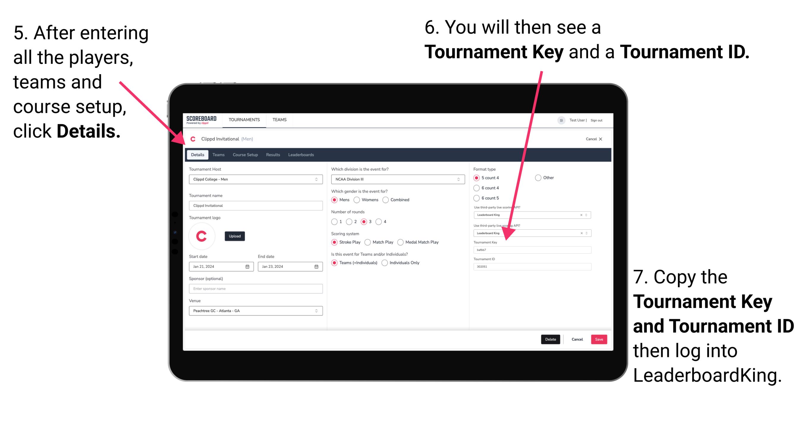Select the 6 count 4 format type
Image resolution: width=795 pixels, height=427 pixels.
click(477, 188)
